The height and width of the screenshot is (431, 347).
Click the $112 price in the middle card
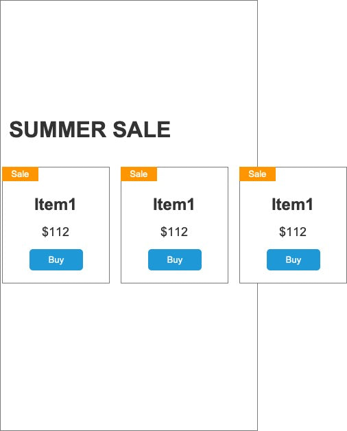[174, 231]
